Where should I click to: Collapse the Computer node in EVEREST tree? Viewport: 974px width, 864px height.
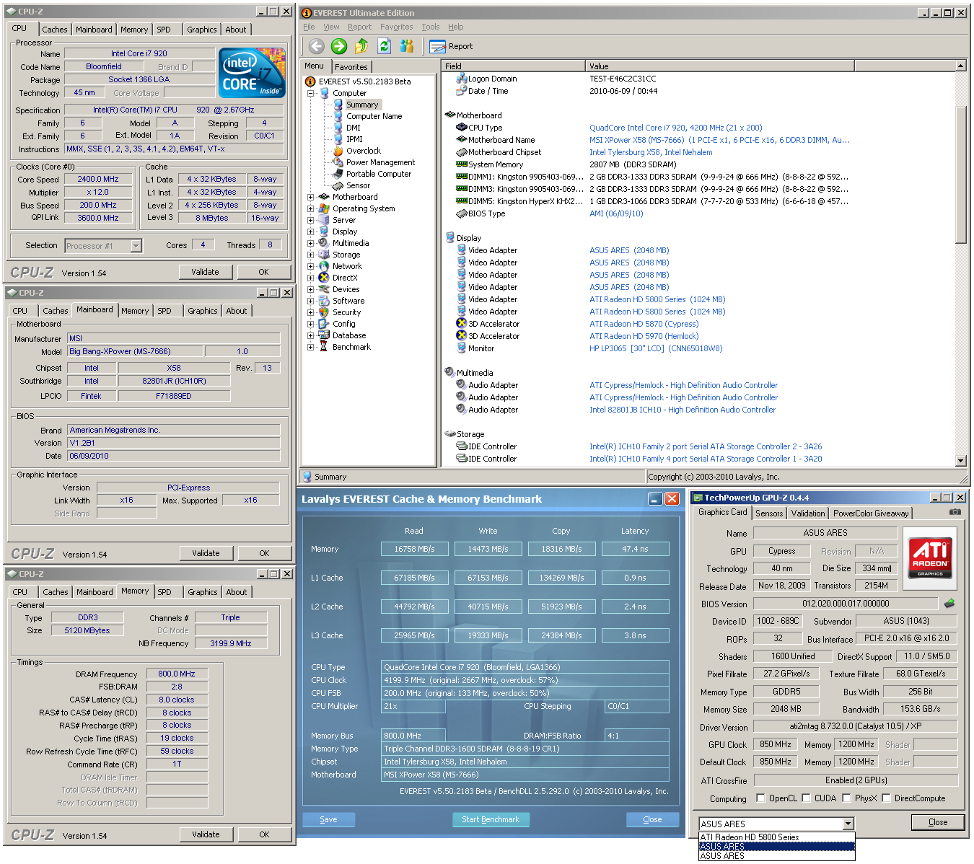point(310,93)
